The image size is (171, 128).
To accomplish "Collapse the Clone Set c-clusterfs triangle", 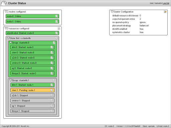I will tap(8, 38).
